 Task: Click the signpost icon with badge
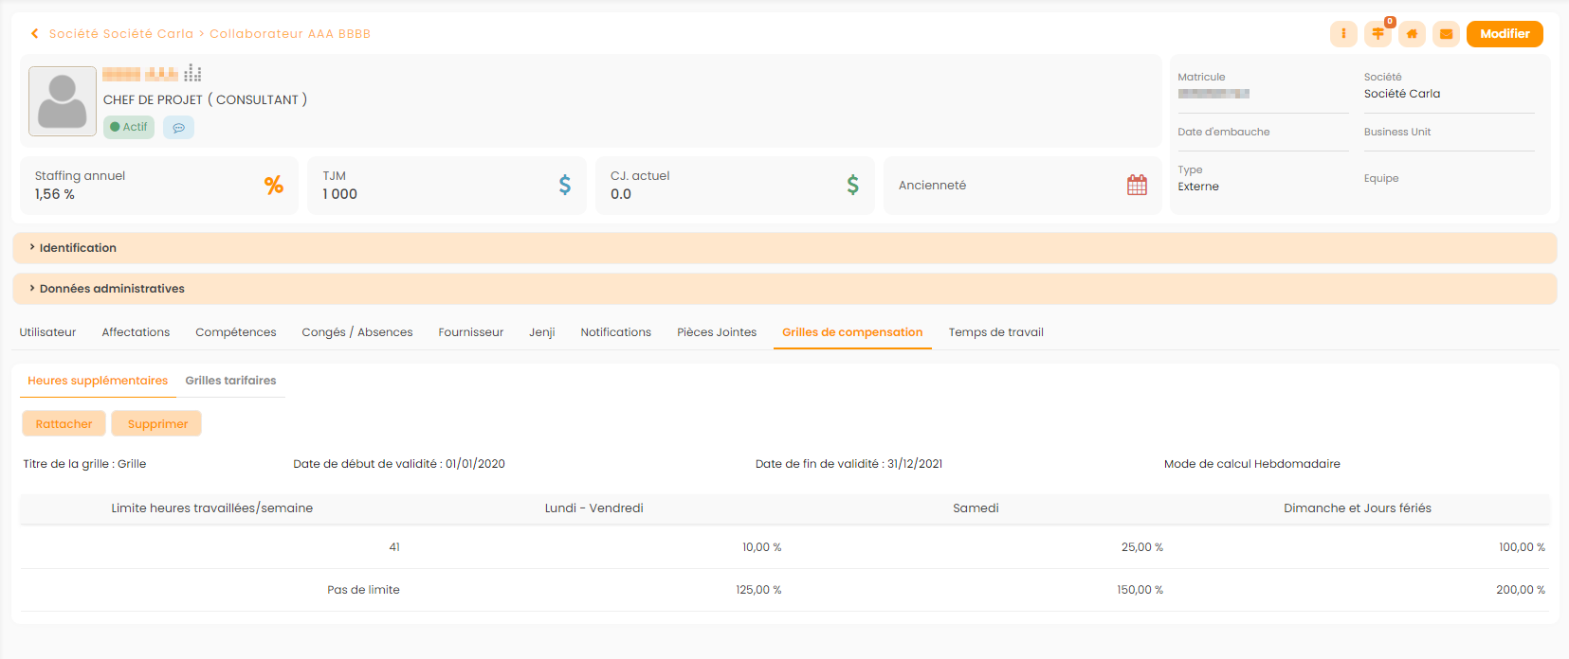(x=1377, y=34)
